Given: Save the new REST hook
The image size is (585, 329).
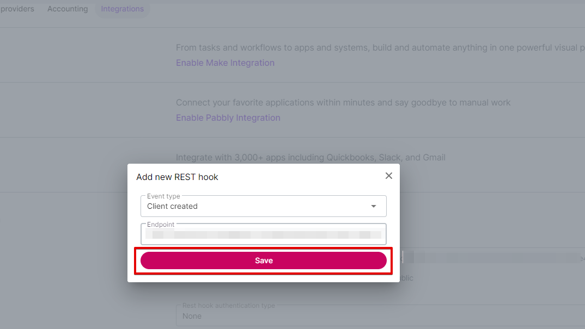Looking at the screenshot, I should coord(264,260).
